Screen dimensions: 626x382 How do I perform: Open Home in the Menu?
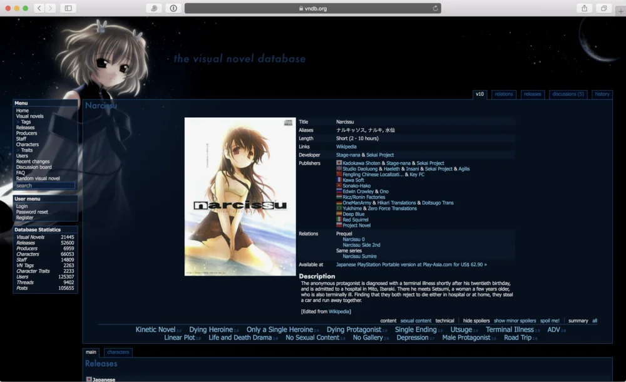(x=23, y=110)
